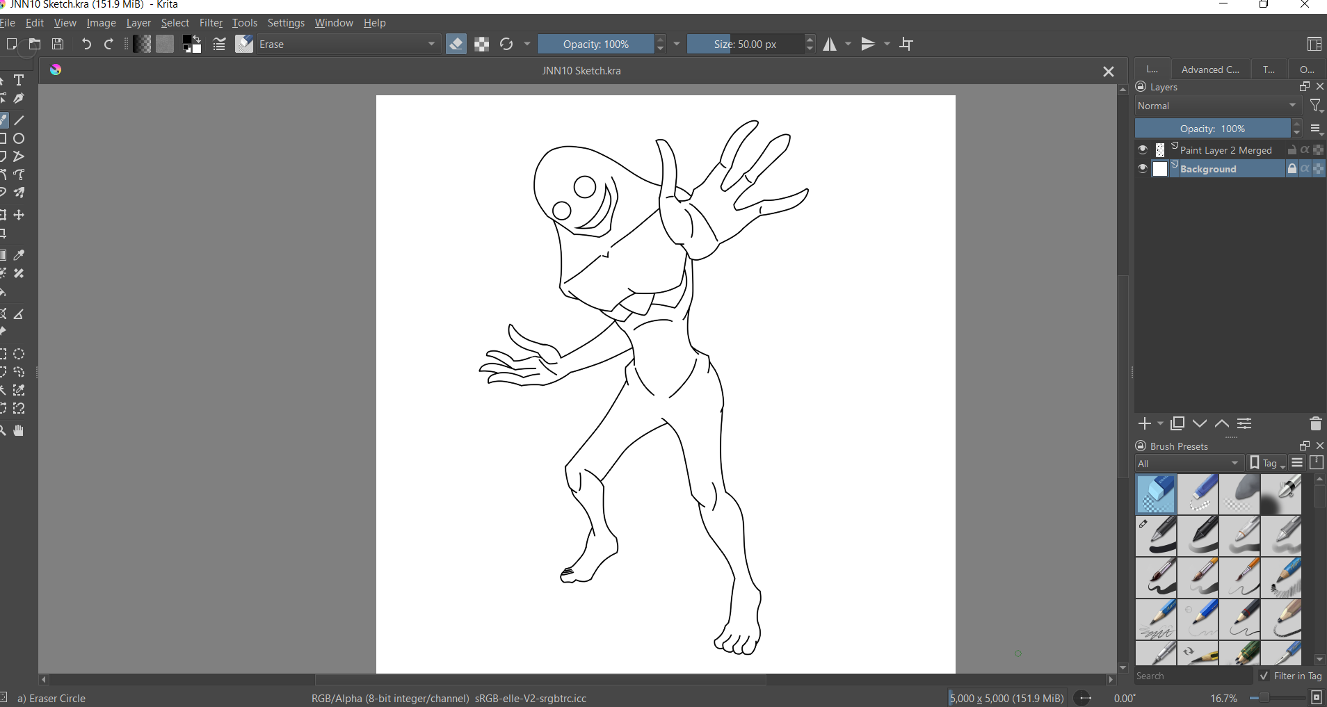This screenshot has height=707, width=1327.
Task: Toggle the Filter in Tag checkbox
Action: tap(1264, 676)
